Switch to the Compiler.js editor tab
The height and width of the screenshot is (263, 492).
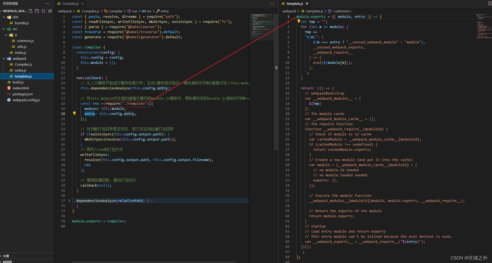pos(71,4)
